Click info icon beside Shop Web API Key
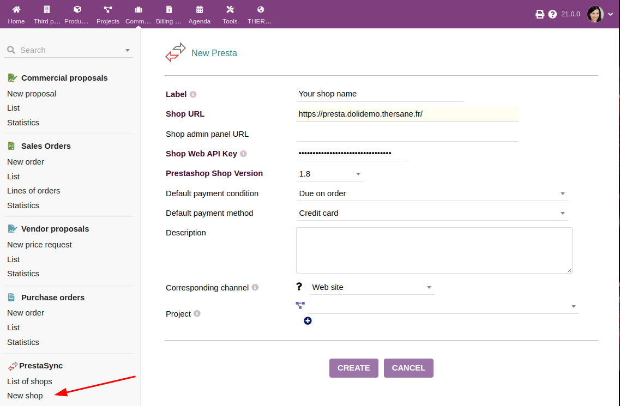The height and width of the screenshot is (406, 620). click(243, 154)
